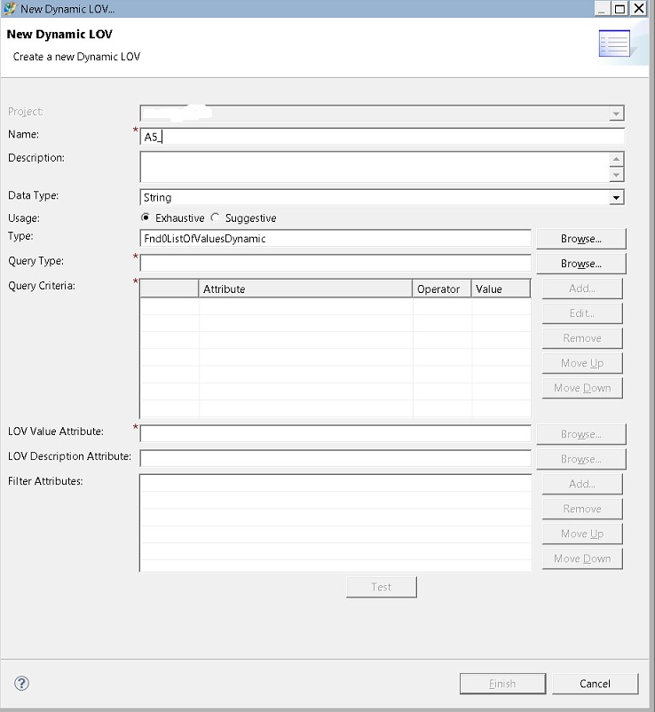Click the Description text area
655x712 pixels.
coord(373,166)
